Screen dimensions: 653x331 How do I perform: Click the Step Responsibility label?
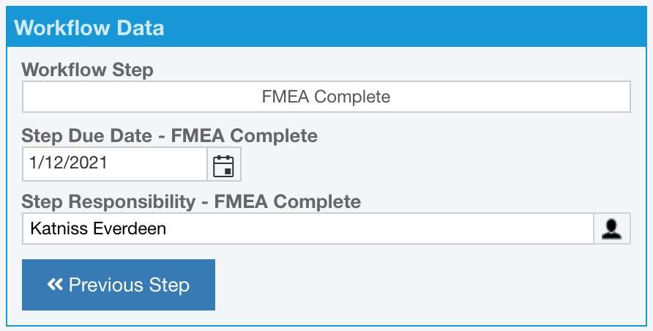191,201
